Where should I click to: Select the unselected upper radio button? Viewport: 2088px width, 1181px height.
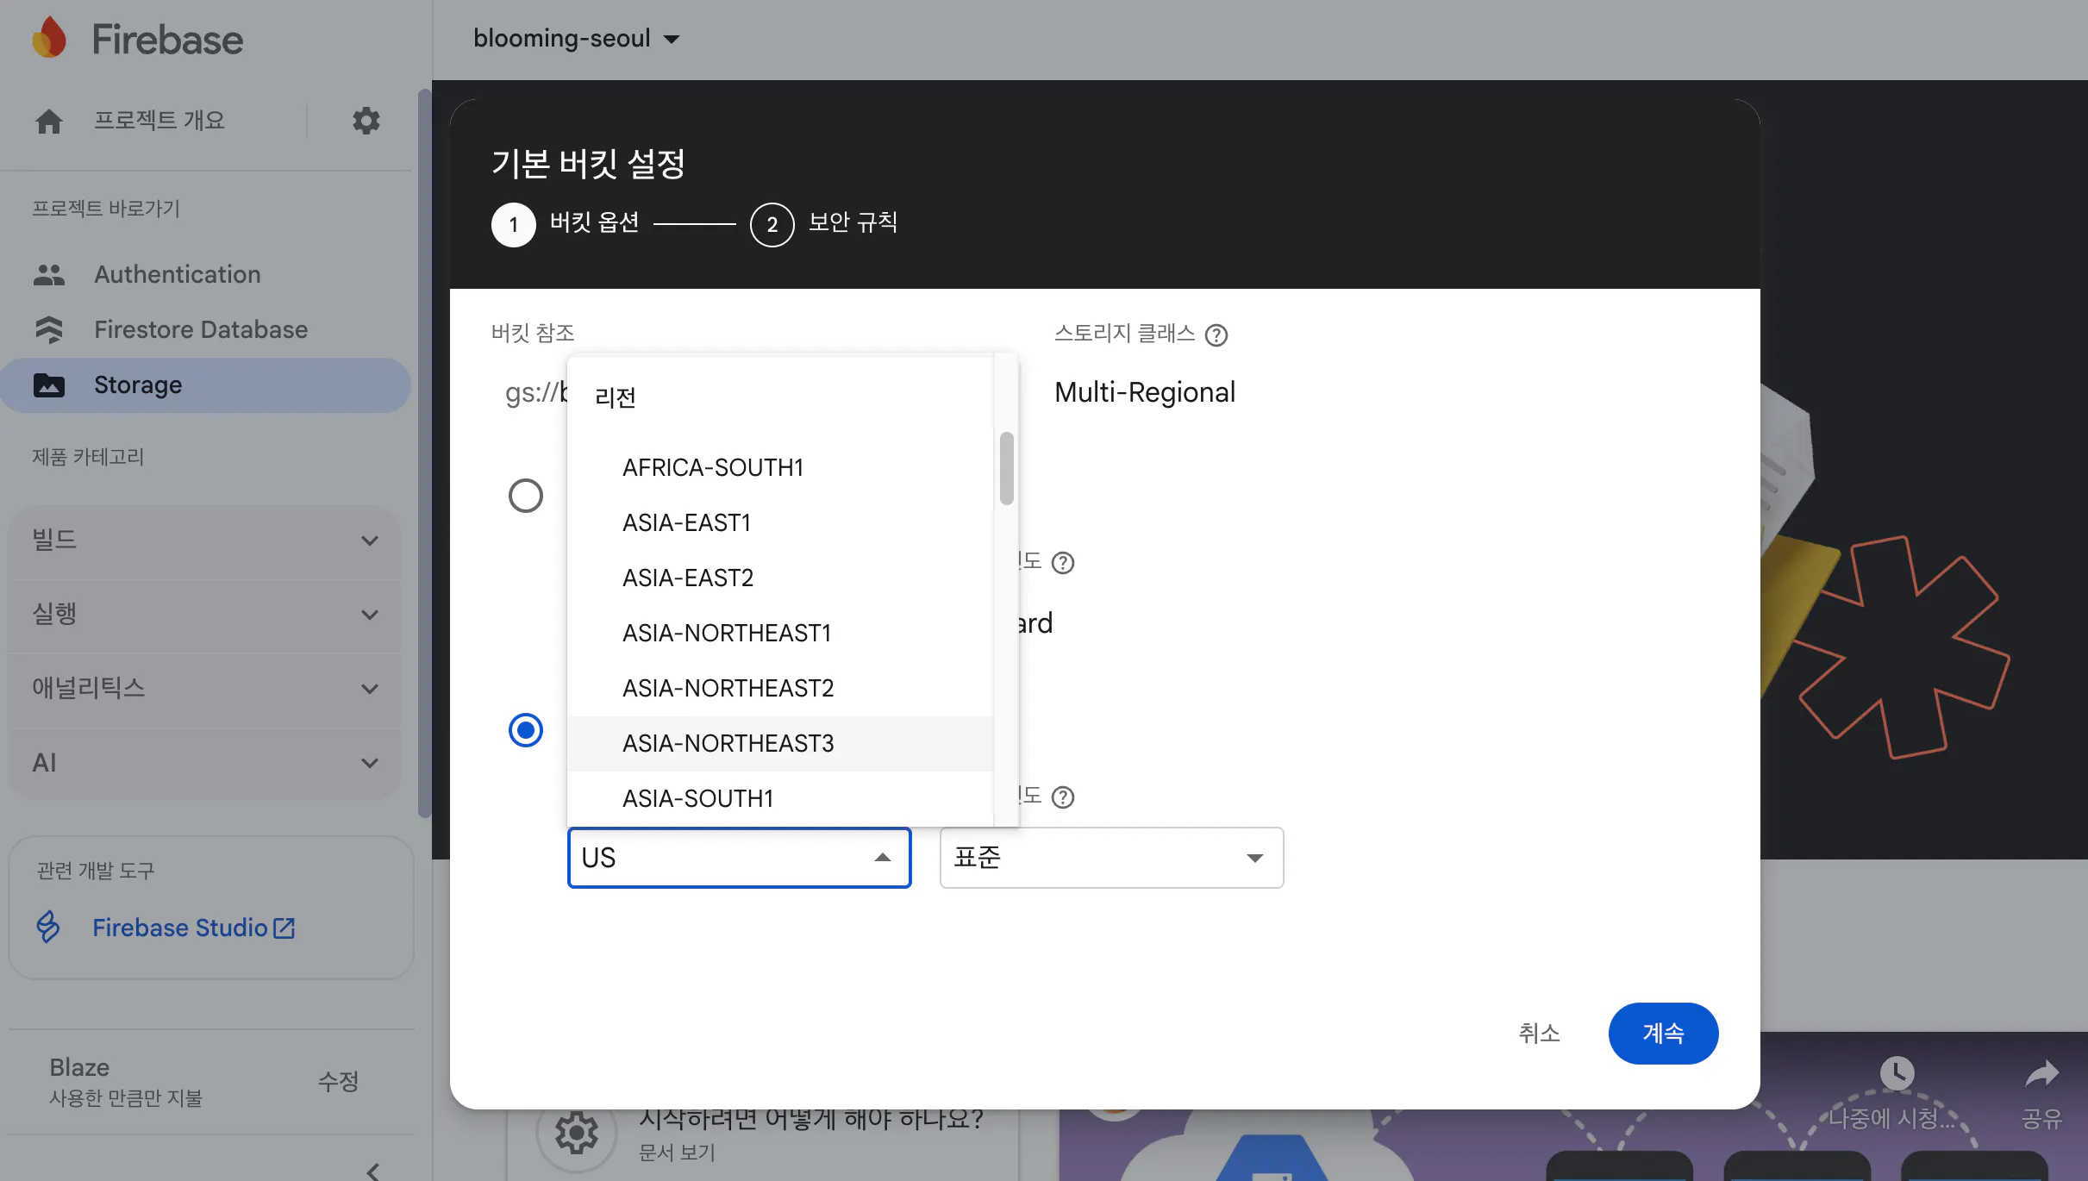coord(525,496)
